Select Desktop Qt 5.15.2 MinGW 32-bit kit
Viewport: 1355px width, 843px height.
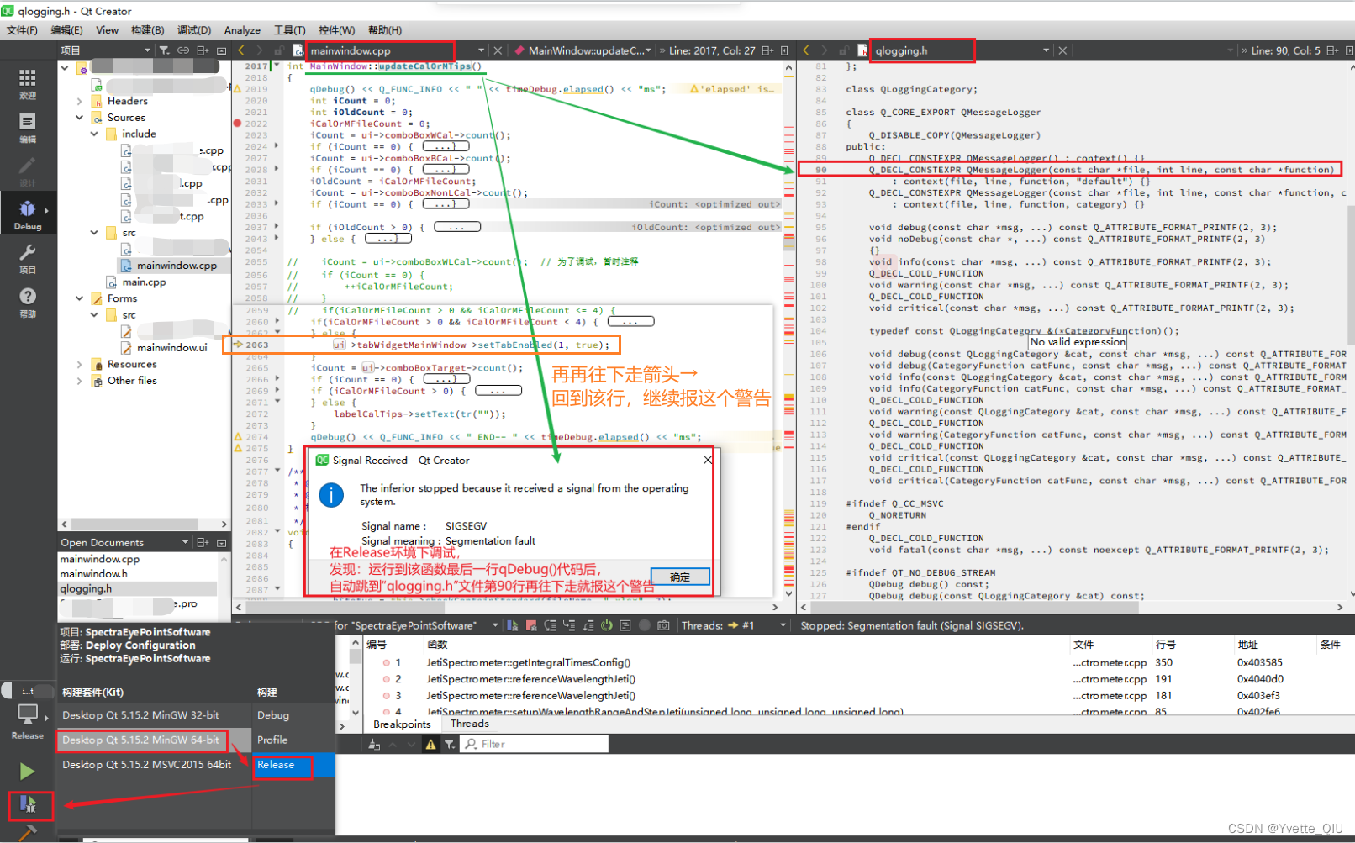155,715
